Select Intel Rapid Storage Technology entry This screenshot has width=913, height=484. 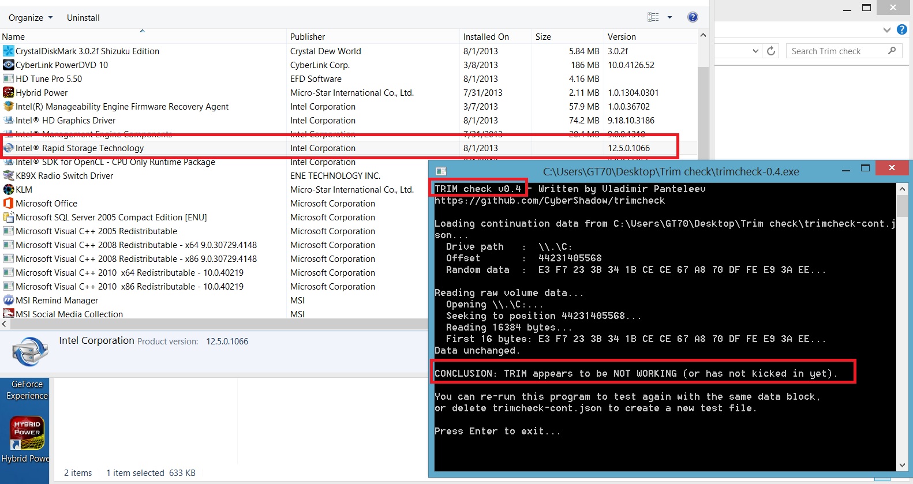(x=80, y=148)
